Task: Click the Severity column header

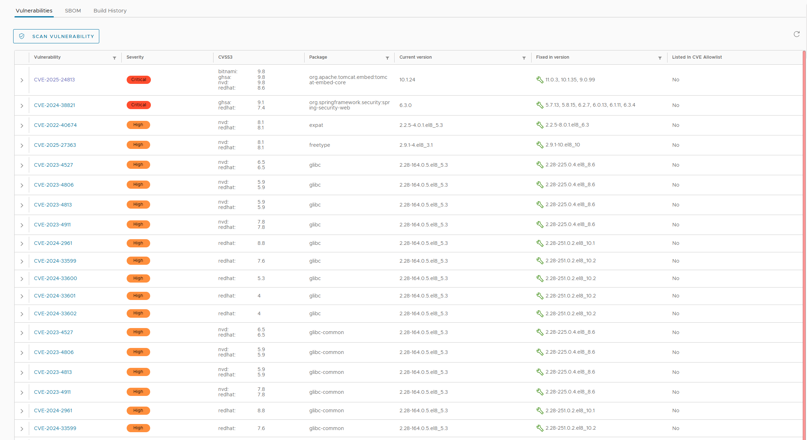Action: click(x=135, y=57)
